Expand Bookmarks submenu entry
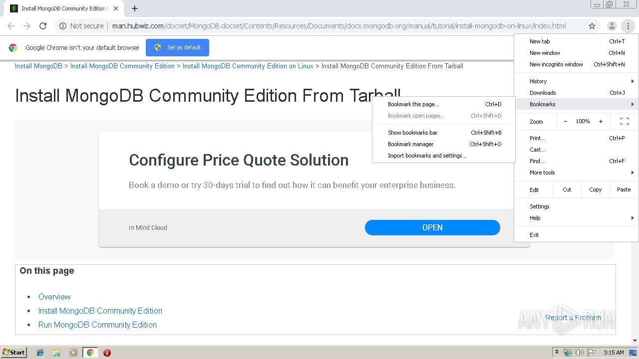Image resolution: width=639 pixels, height=359 pixels. (x=576, y=104)
